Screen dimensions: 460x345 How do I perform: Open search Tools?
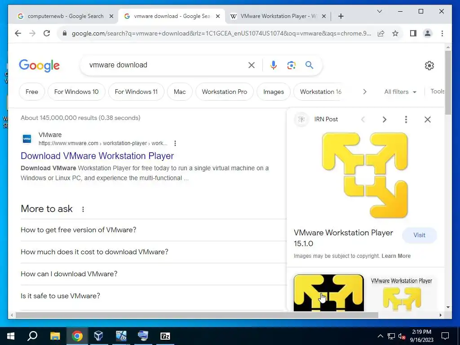pos(438,91)
